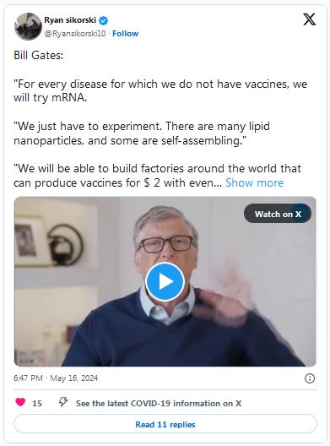This screenshot has height=446, width=330.
Task: Open the X logo in the top-right corner
Action: click(x=309, y=19)
